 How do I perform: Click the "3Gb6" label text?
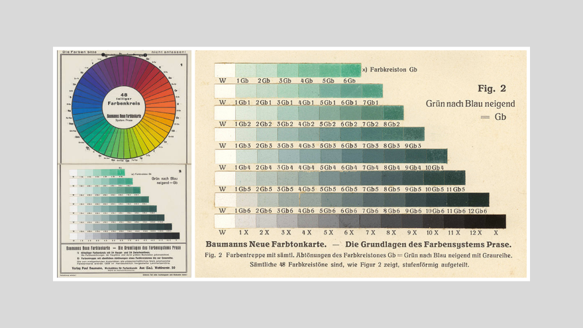click(x=285, y=211)
